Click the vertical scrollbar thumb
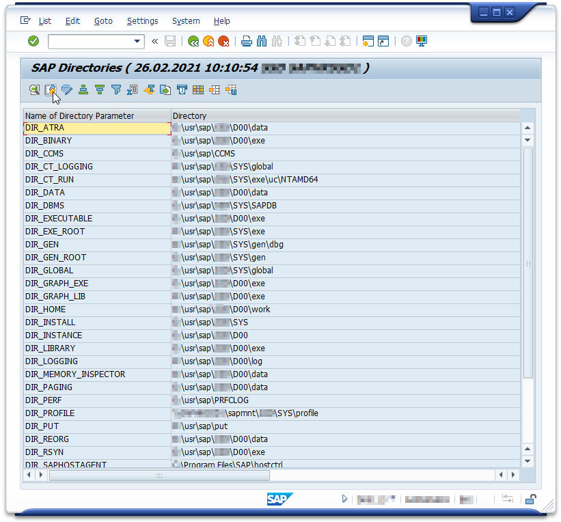Viewport: 561px width, 522px height. (x=528, y=262)
